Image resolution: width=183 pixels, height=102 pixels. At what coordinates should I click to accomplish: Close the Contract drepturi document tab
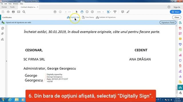coord(37,7)
